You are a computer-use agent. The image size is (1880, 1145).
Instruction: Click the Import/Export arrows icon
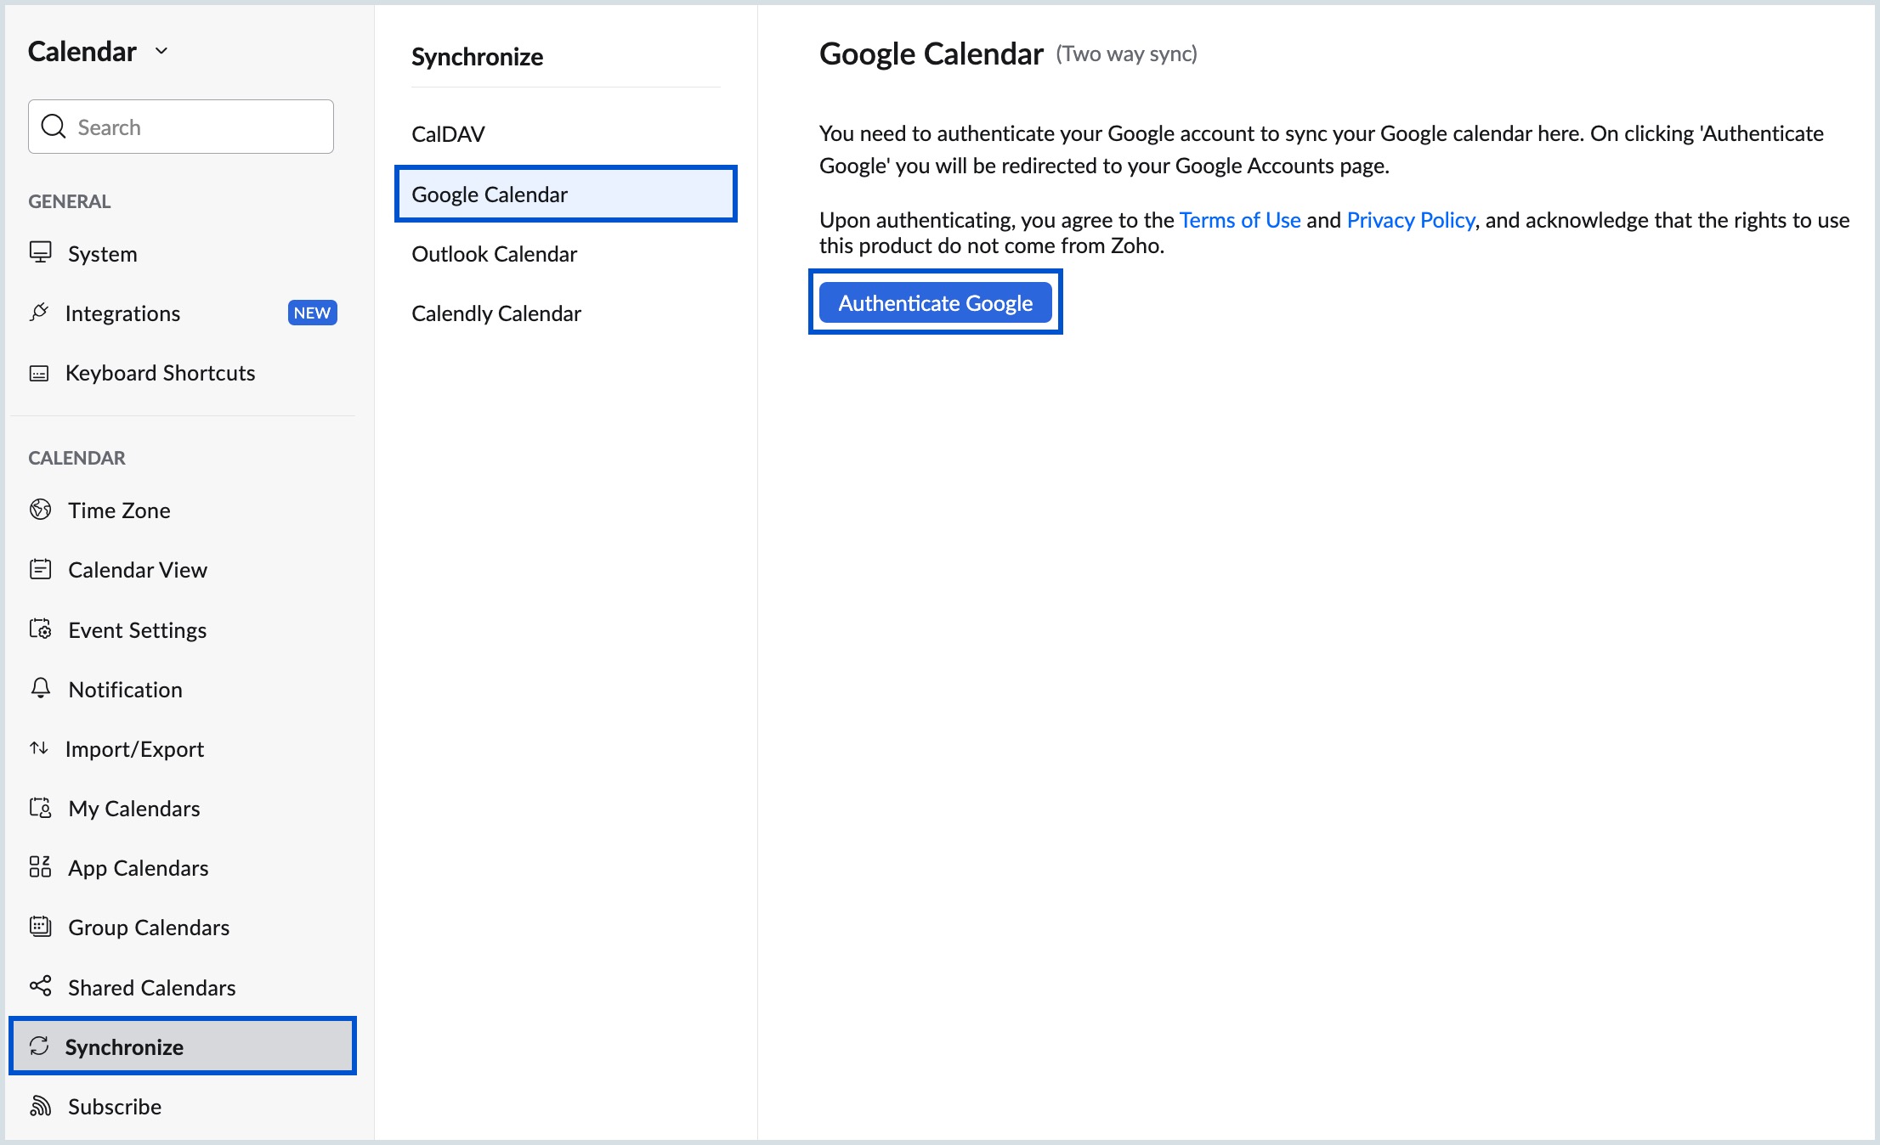click(39, 748)
